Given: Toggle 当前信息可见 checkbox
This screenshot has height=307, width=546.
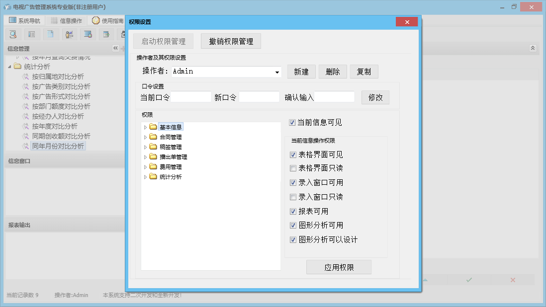Looking at the screenshot, I should click(292, 122).
